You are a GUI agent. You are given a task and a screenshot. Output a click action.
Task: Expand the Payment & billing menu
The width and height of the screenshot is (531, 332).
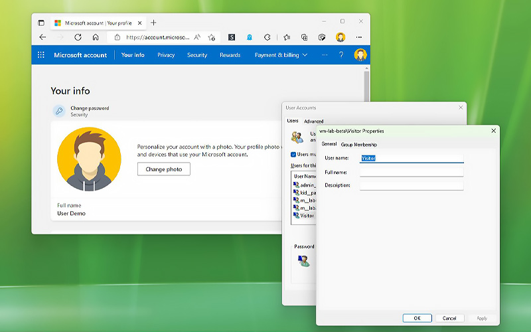click(x=281, y=55)
